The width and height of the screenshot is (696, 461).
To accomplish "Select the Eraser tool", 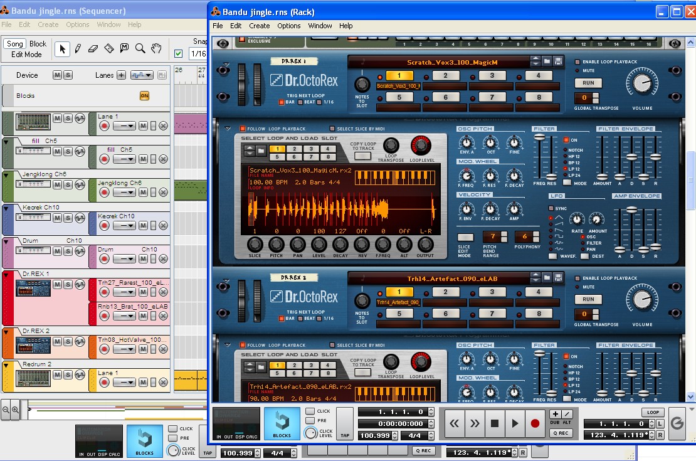I will tap(93, 48).
